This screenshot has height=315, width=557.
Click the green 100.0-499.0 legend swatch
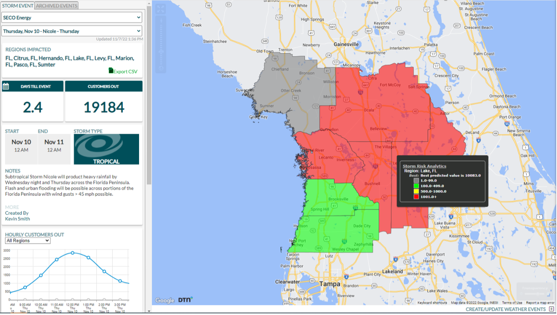(416, 186)
